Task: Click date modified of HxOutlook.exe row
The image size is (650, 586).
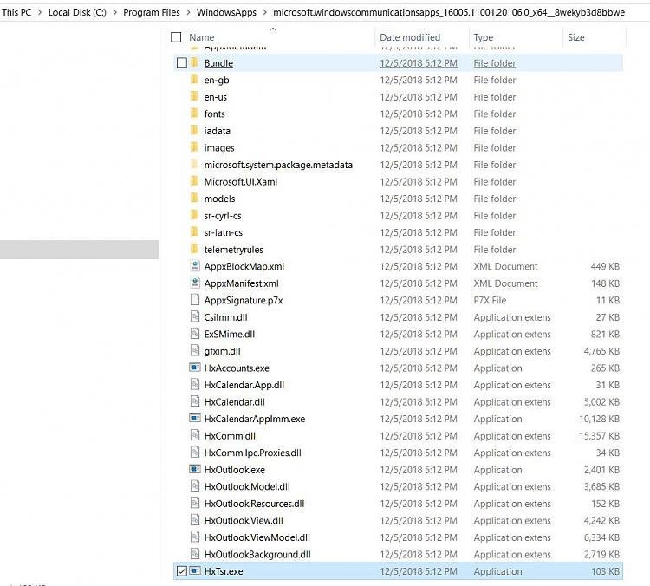Action: point(419,470)
